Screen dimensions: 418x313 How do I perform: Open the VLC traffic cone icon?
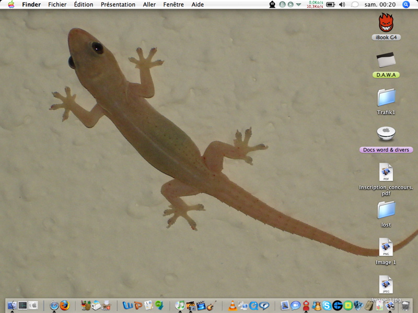(232, 305)
